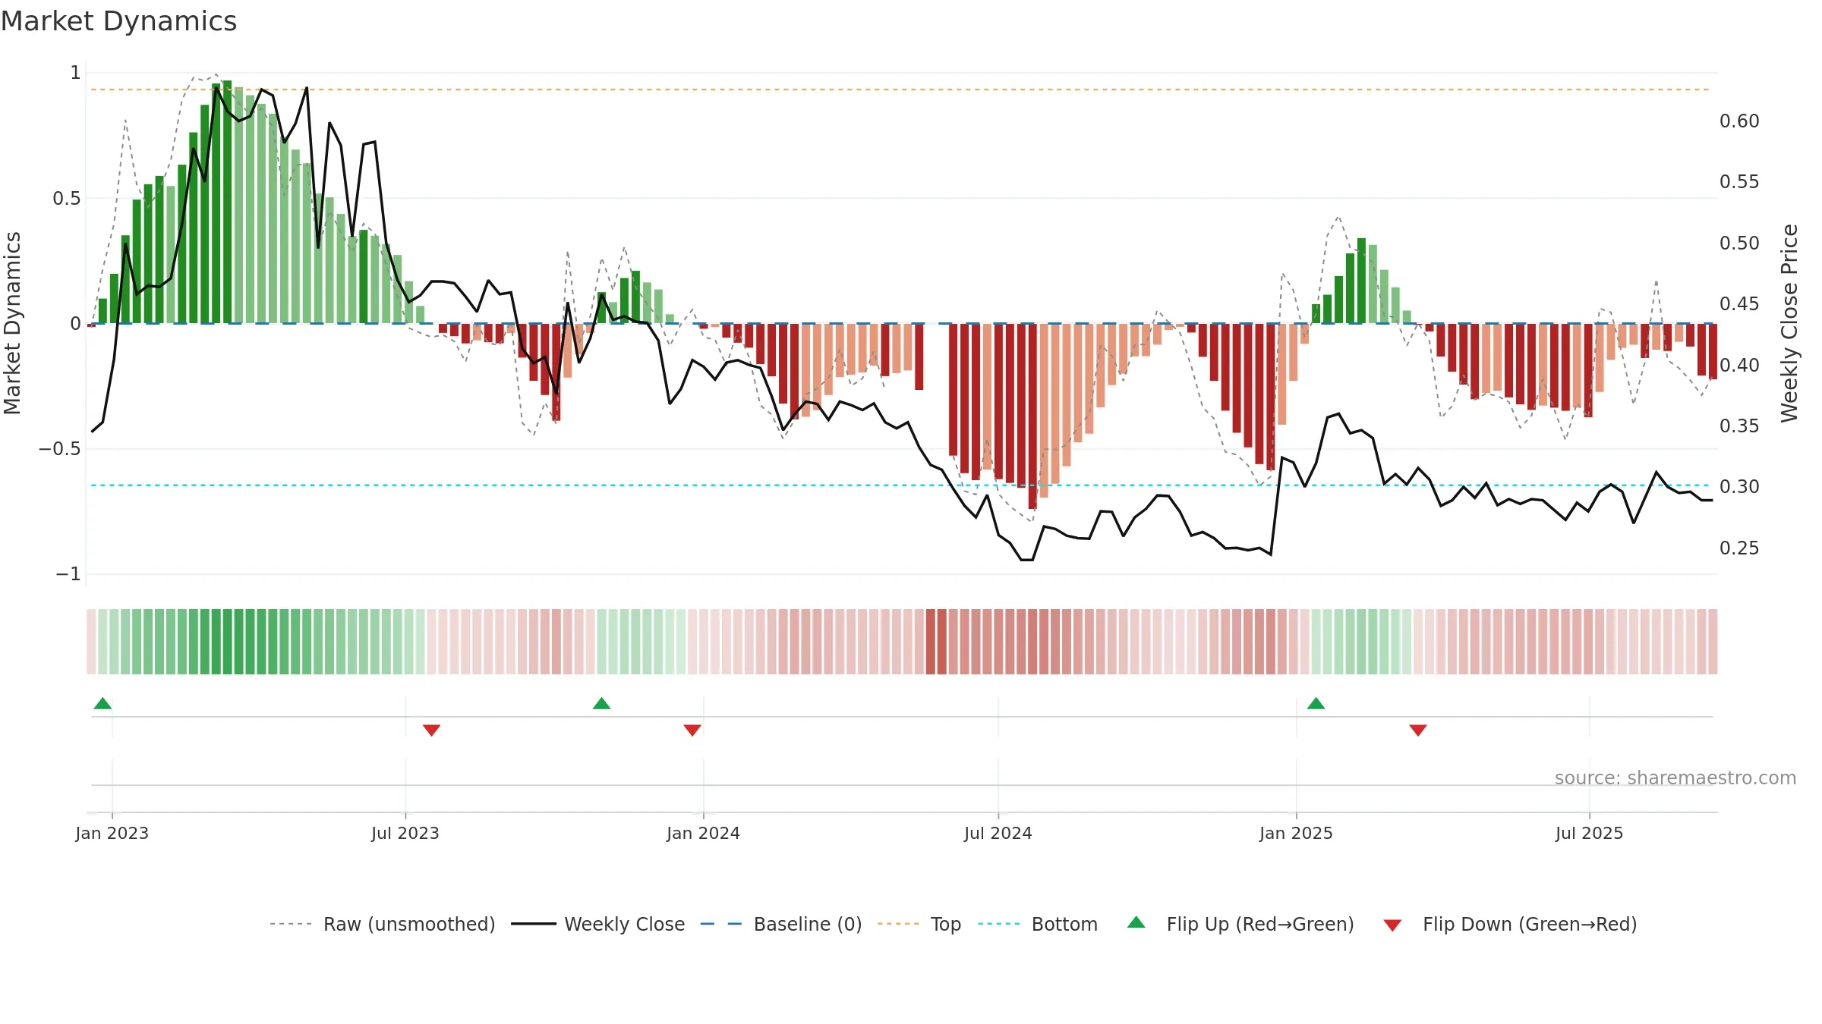1822x1024 pixels.
Task: Toggle the Baseline (0) legend entry
Action: pos(781,924)
